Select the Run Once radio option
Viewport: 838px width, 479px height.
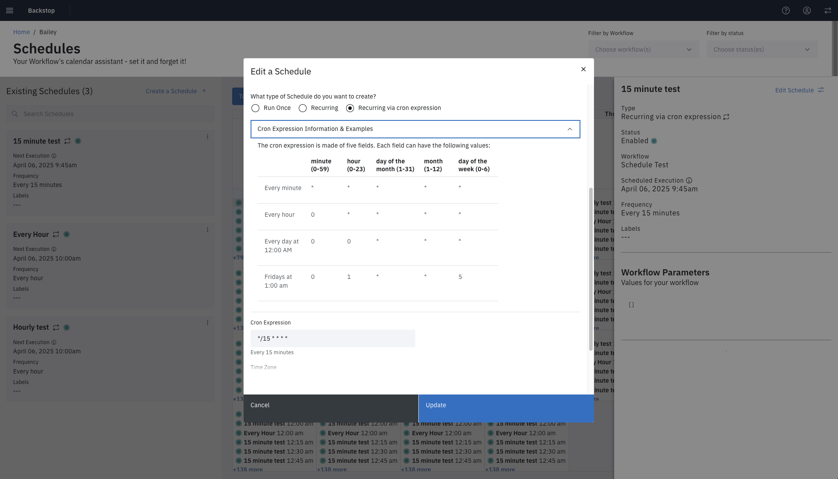[x=255, y=108]
